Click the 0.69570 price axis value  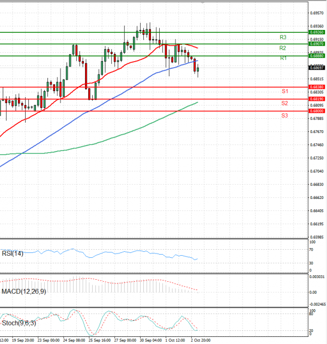(317, 13)
